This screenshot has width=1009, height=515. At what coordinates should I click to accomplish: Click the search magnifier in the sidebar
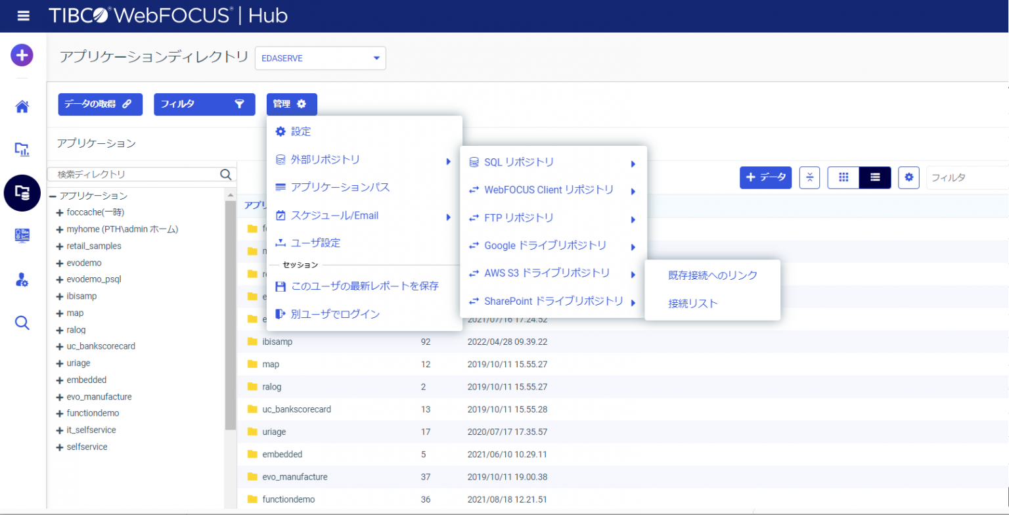coord(22,323)
